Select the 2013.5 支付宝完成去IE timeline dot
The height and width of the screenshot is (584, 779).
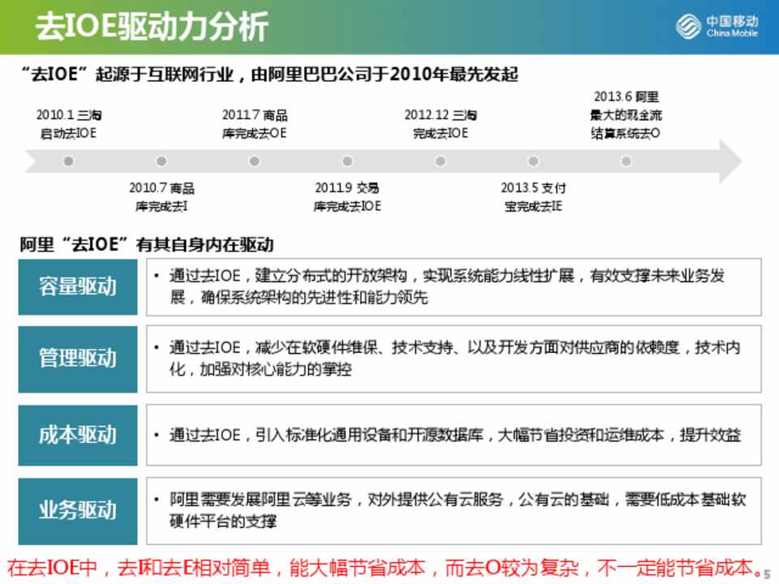click(533, 161)
